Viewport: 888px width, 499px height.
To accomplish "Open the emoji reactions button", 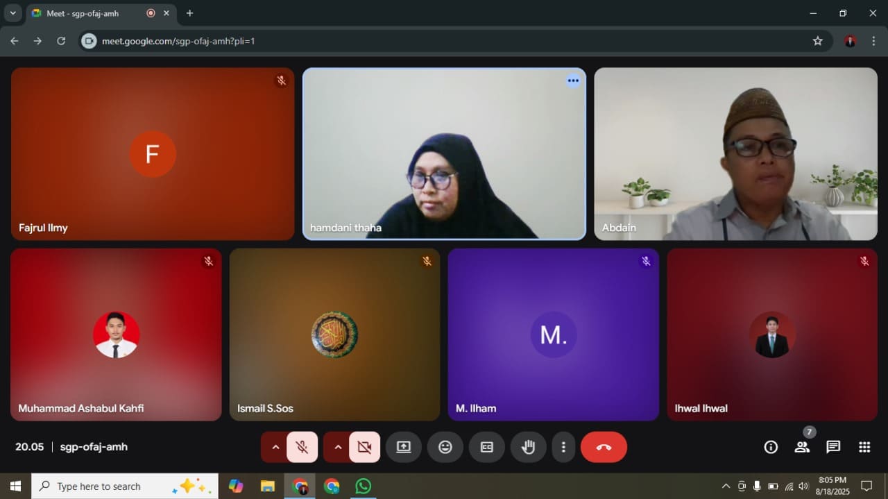I will click(445, 447).
